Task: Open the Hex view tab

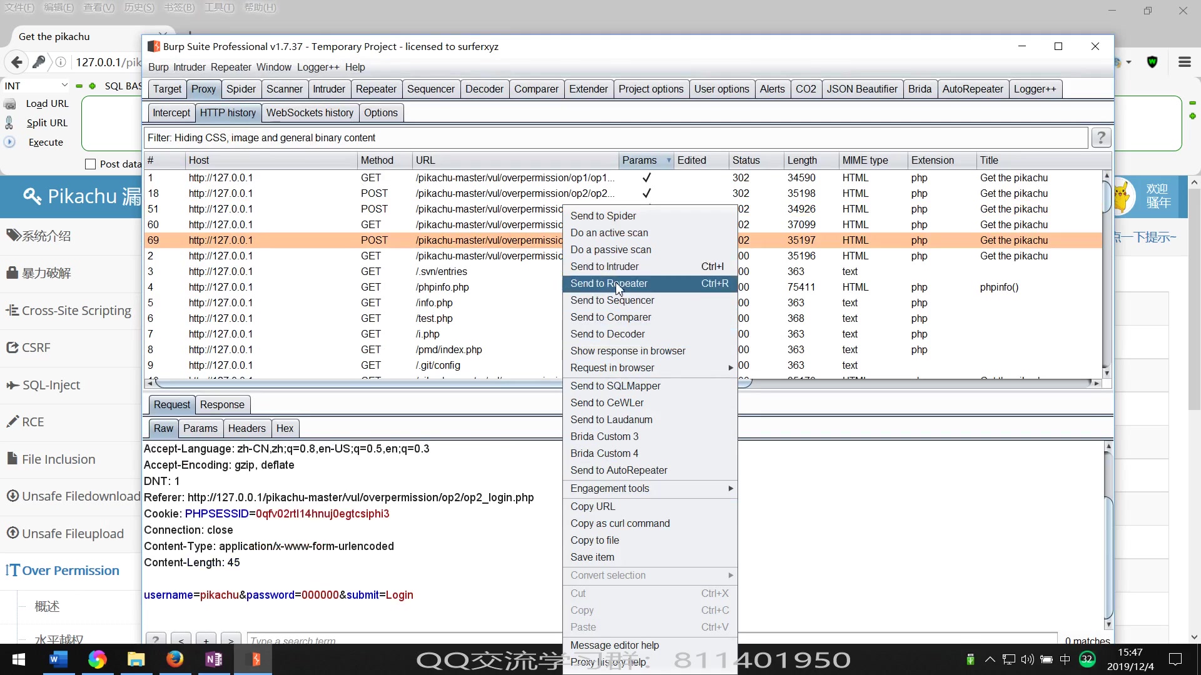Action: coord(285,428)
